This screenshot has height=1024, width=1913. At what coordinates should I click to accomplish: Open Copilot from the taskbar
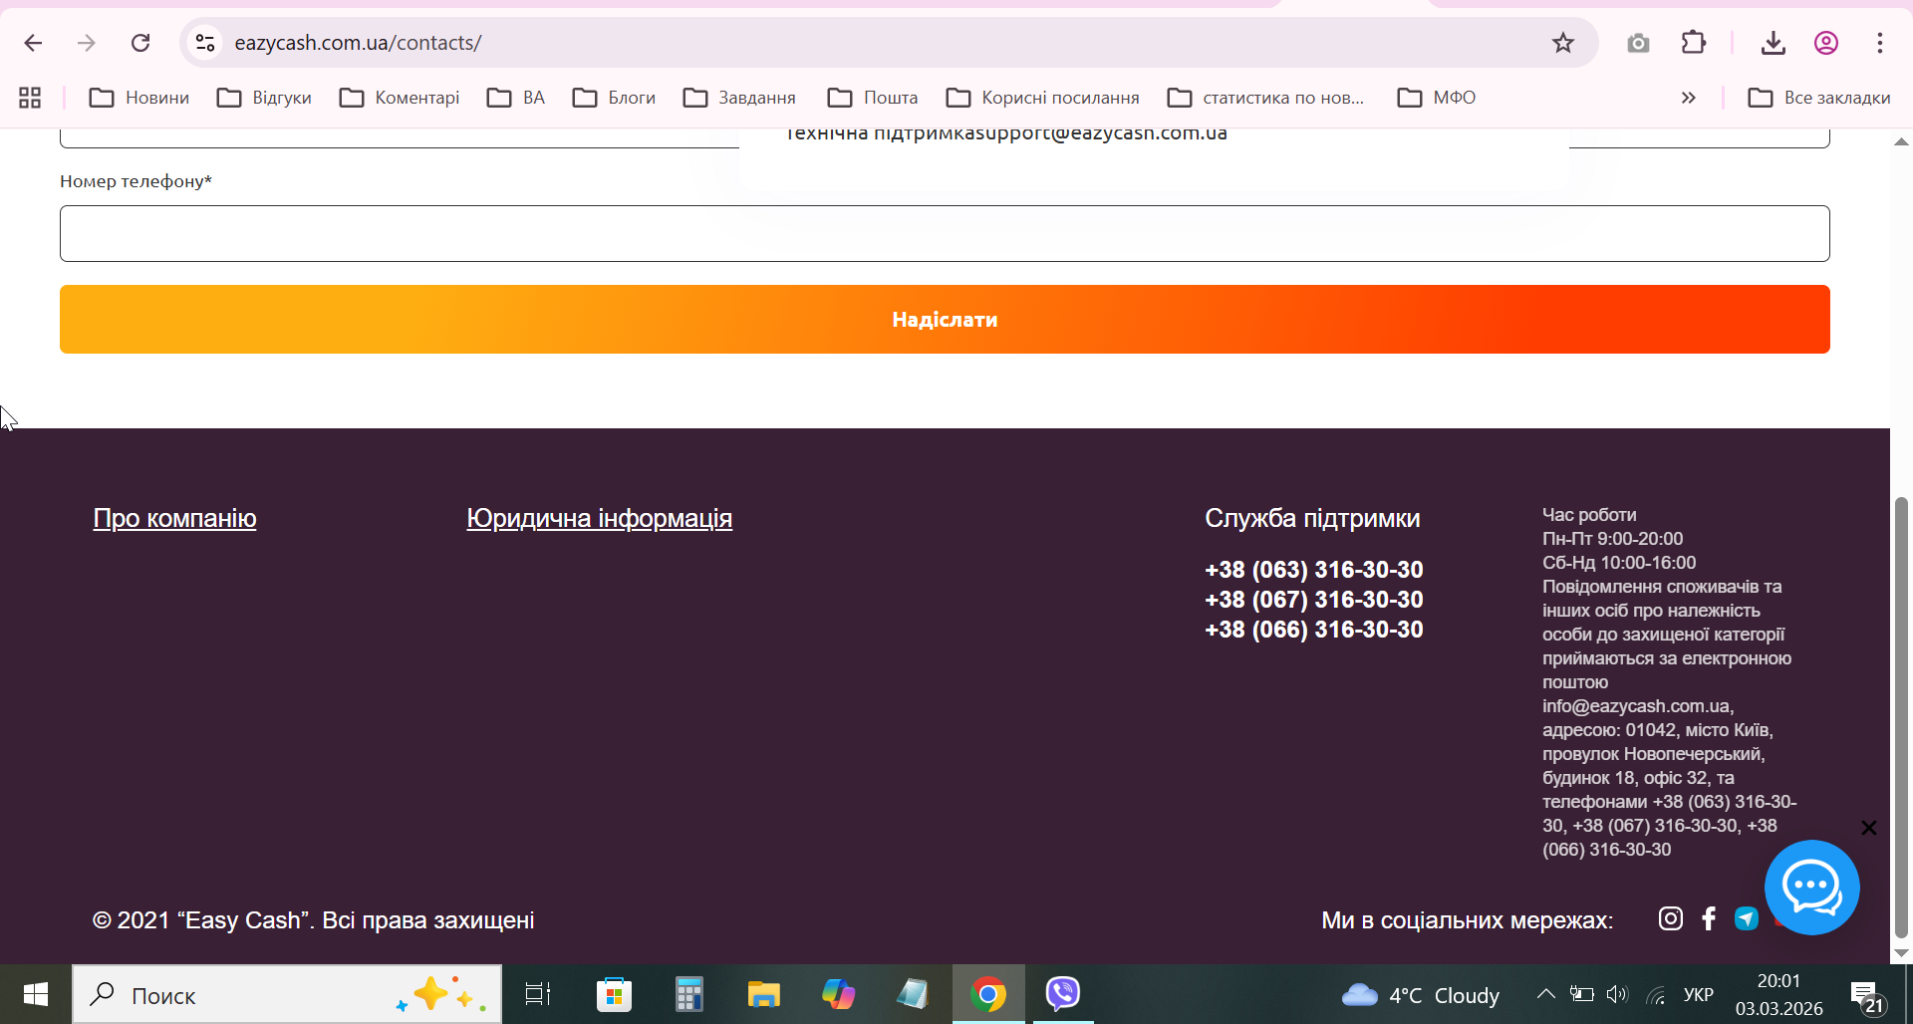(x=838, y=994)
